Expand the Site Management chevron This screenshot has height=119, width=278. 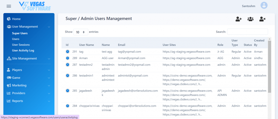[x=49, y=59]
